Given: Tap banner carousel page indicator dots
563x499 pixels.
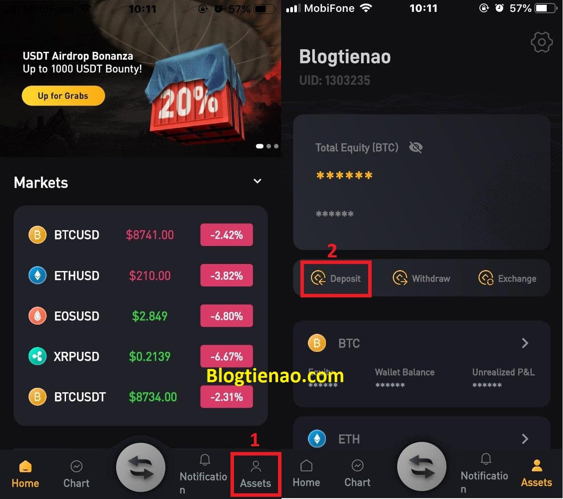Looking at the screenshot, I should 267,146.
